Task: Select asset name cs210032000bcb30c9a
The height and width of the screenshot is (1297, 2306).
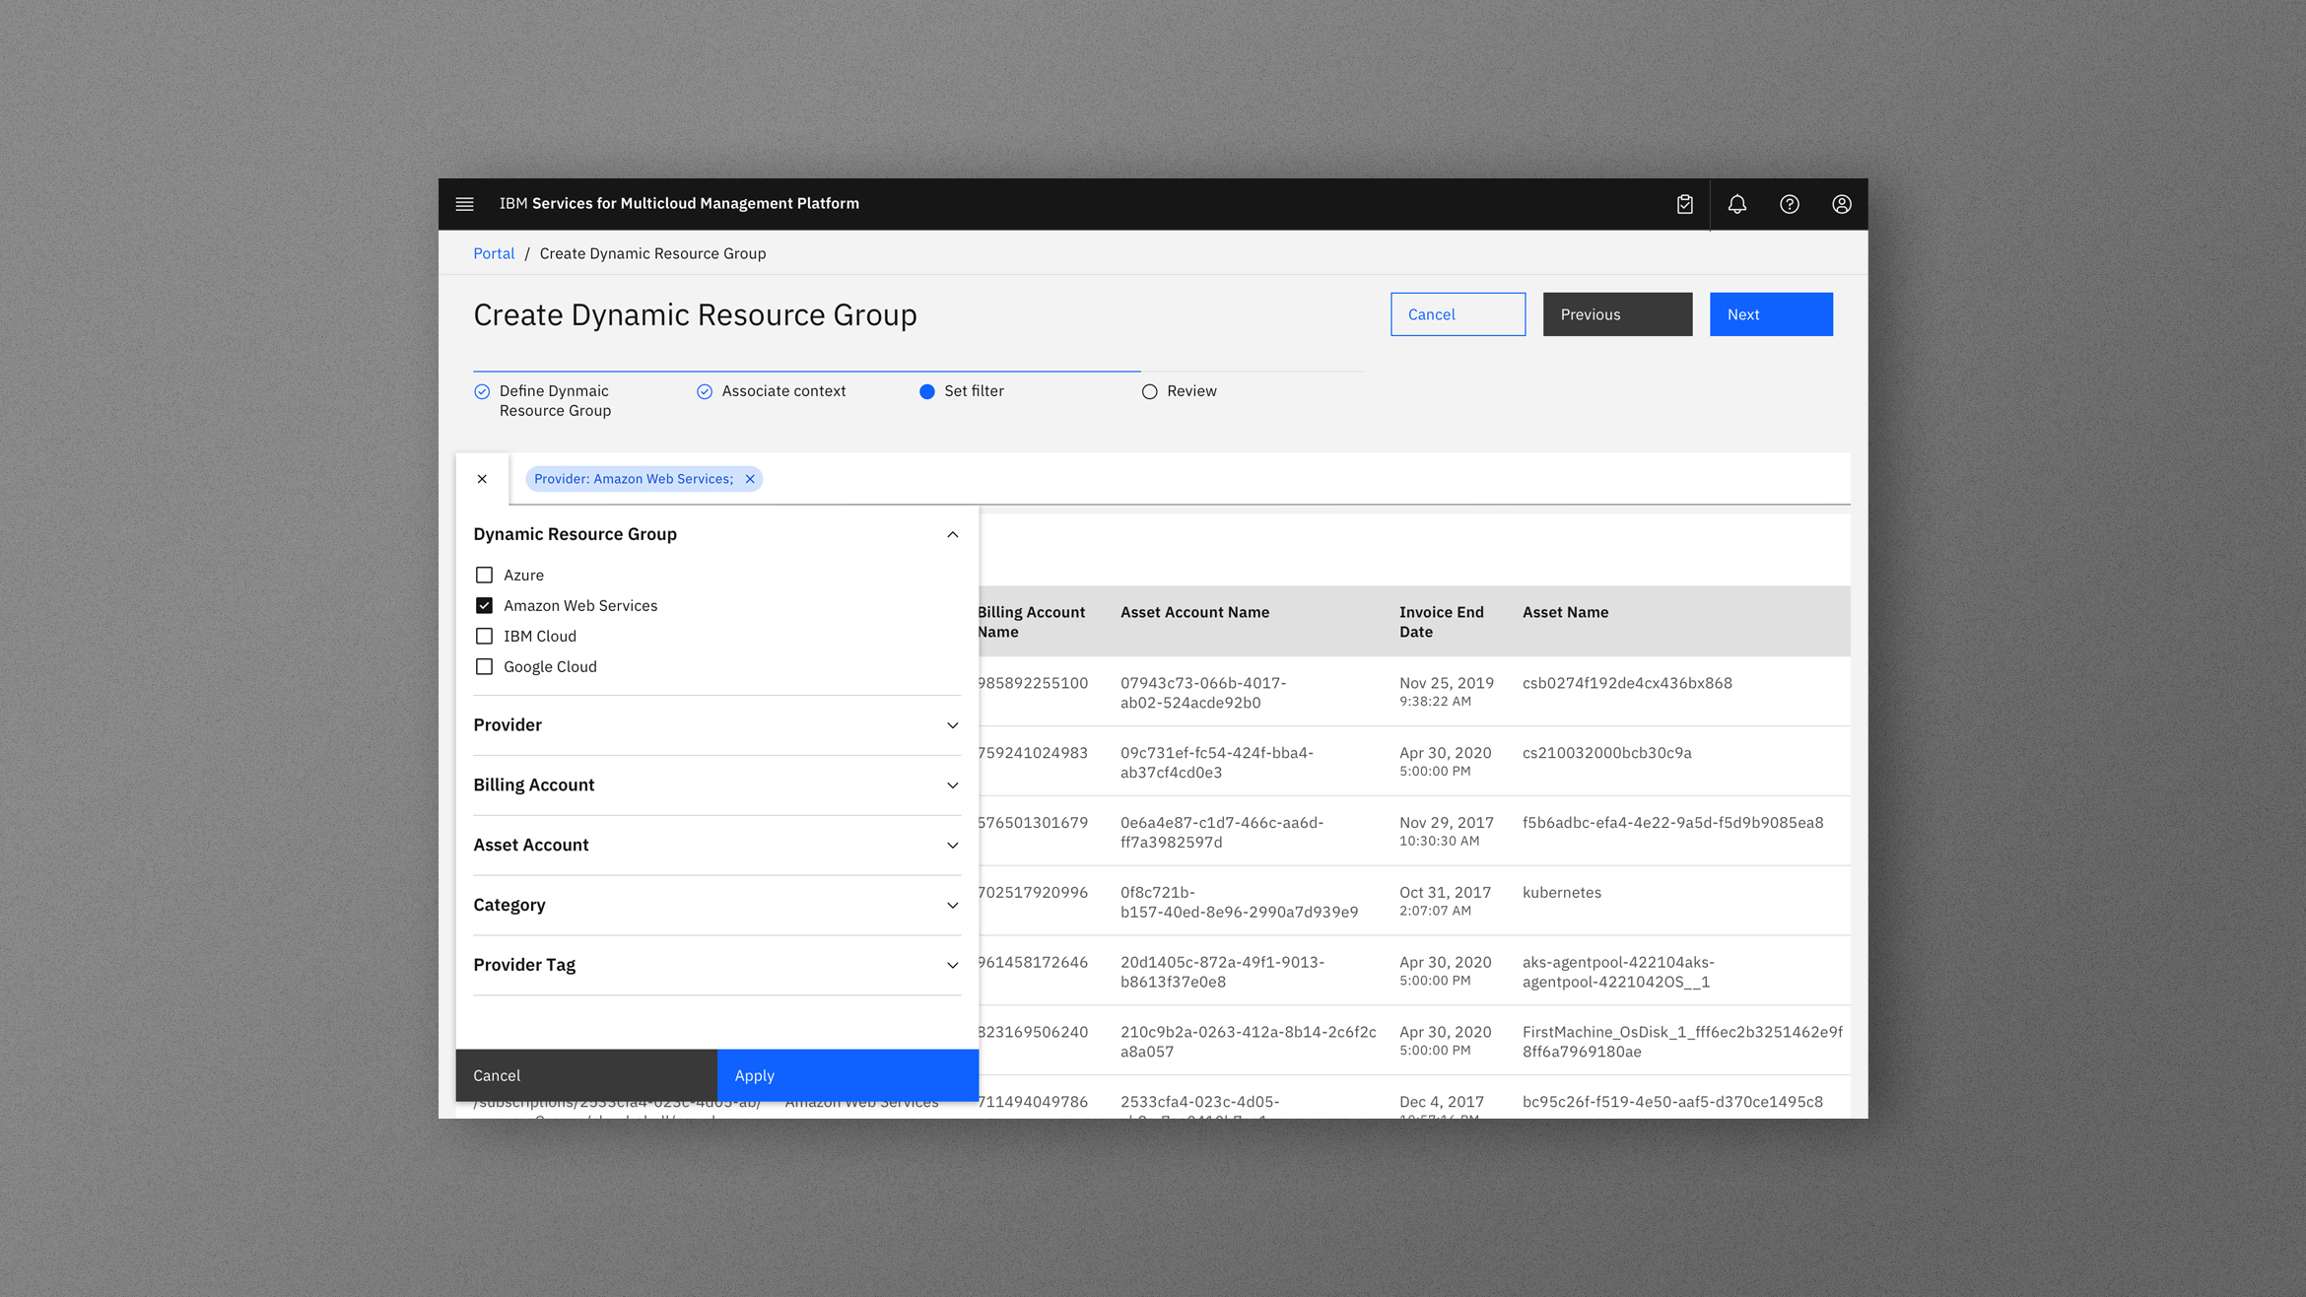Action: (x=1606, y=753)
